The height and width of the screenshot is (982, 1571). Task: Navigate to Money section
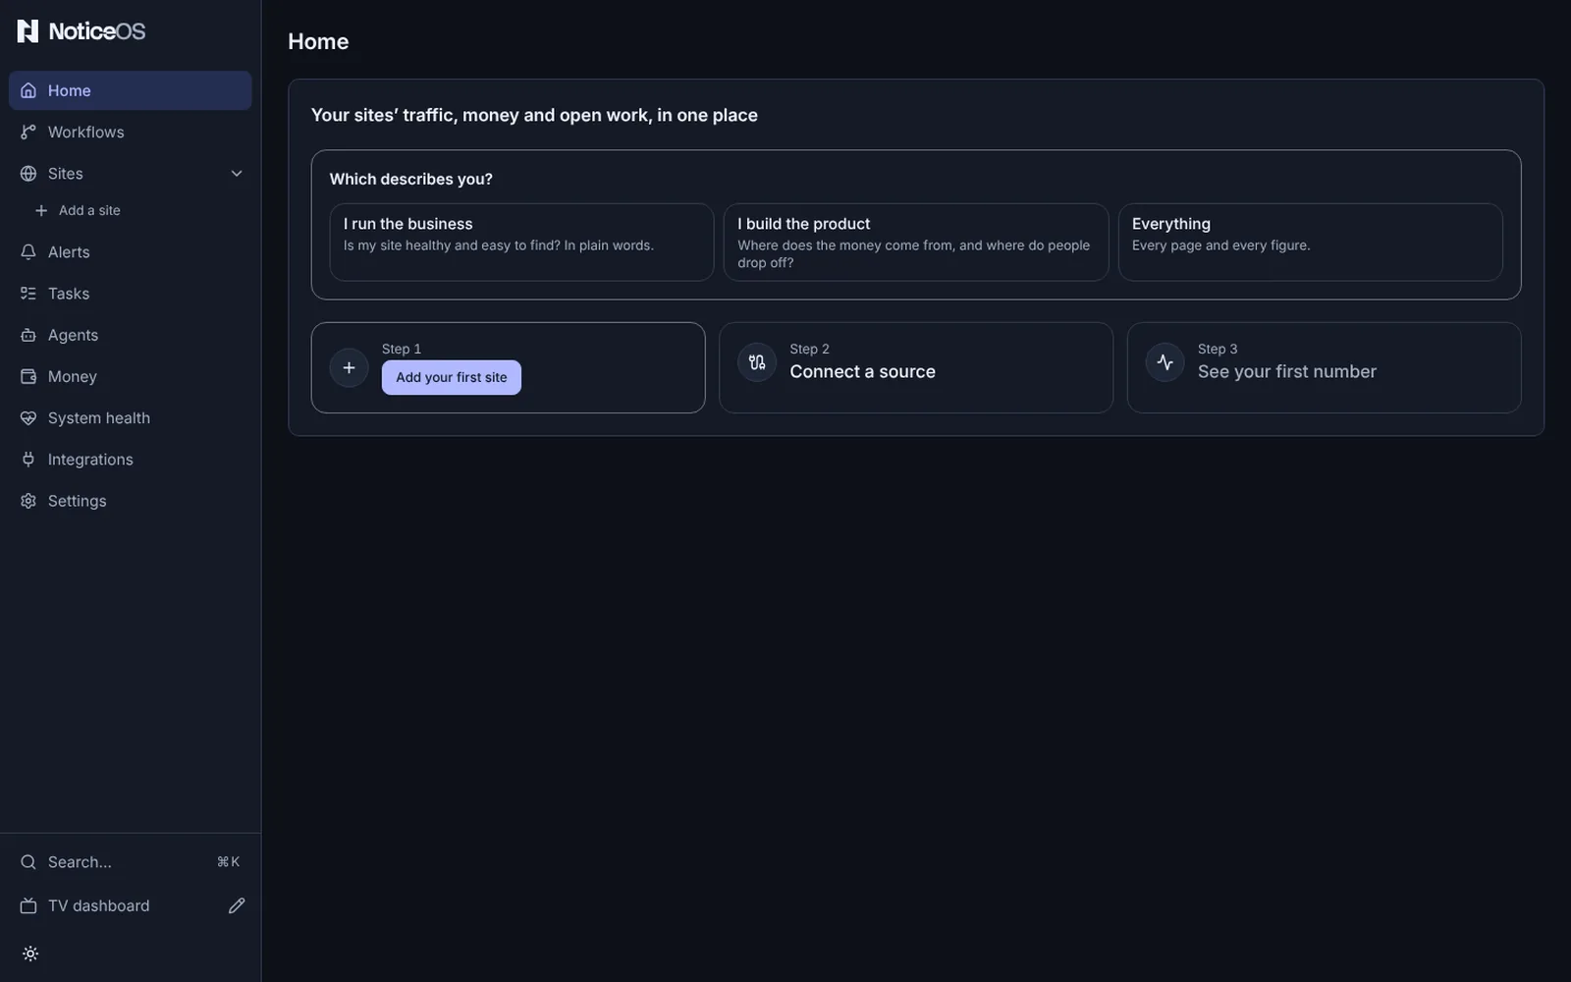(131, 376)
